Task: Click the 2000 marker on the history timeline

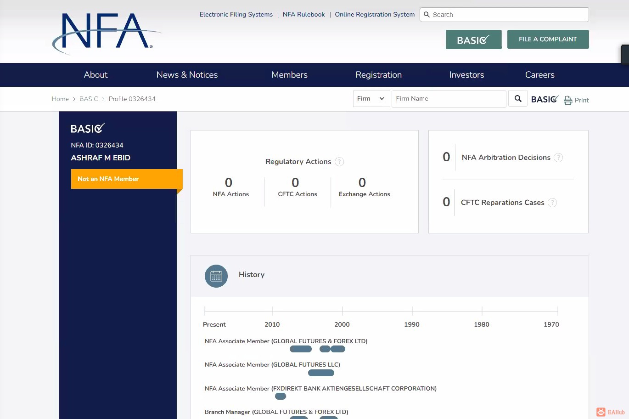Action: [x=342, y=324]
